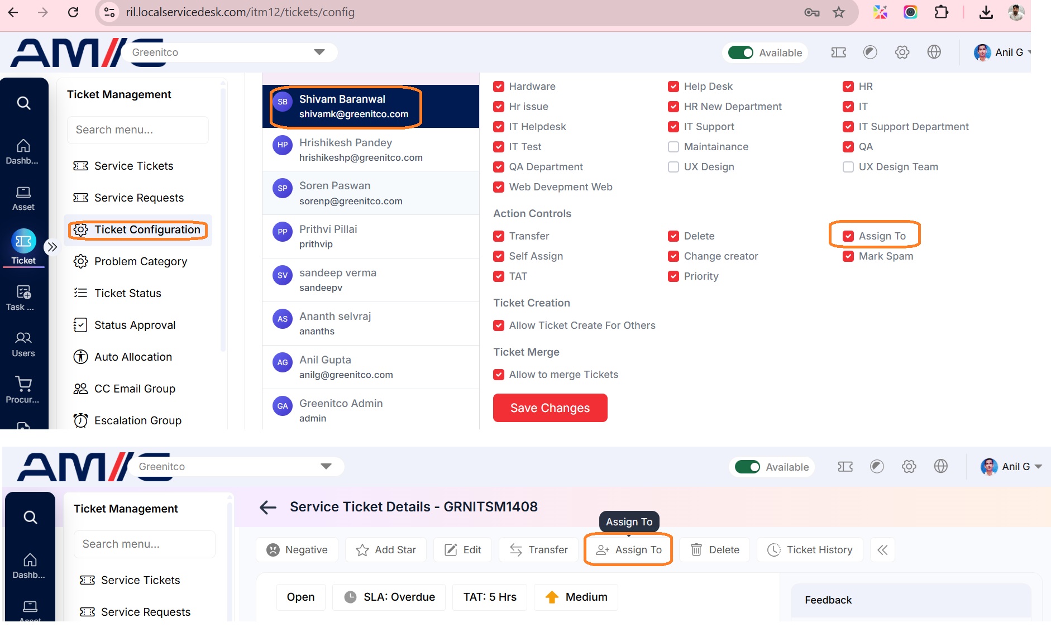Open the Users module in the sidebar
The height and width of the screenshot is (632, 1051).
click(x=23, y=344)
